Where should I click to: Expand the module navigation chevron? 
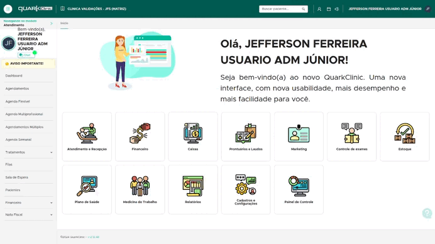52,23
